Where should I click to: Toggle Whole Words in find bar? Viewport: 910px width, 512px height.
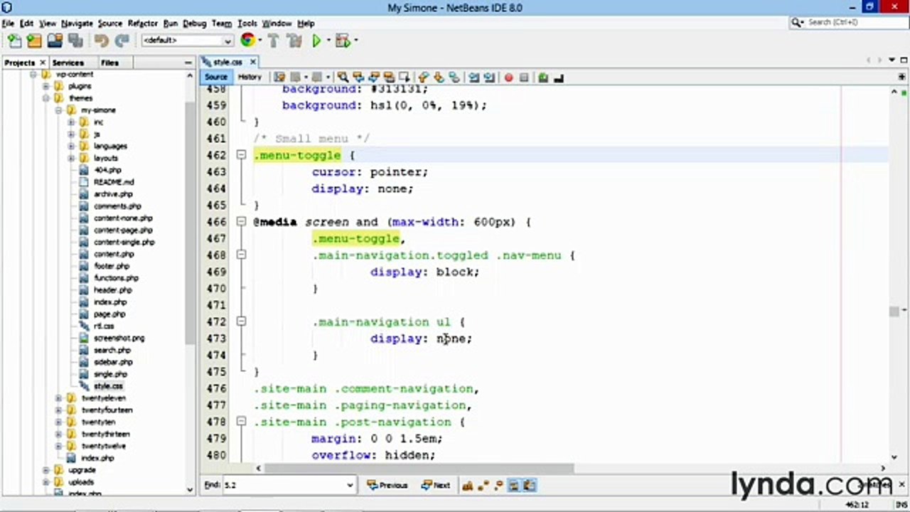tap(483, 485)
